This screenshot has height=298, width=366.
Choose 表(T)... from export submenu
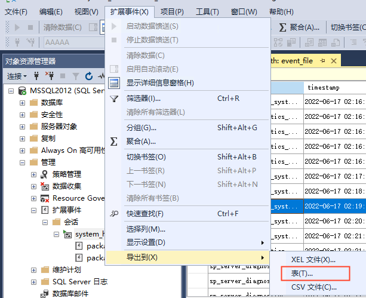coord(302,273)
